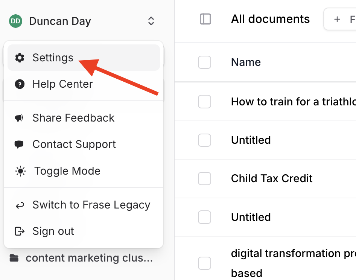The width and height of the screenshot is (356, 280).
Task: Select the How to train for a triathlon checkbox
Action: [204, 102]
